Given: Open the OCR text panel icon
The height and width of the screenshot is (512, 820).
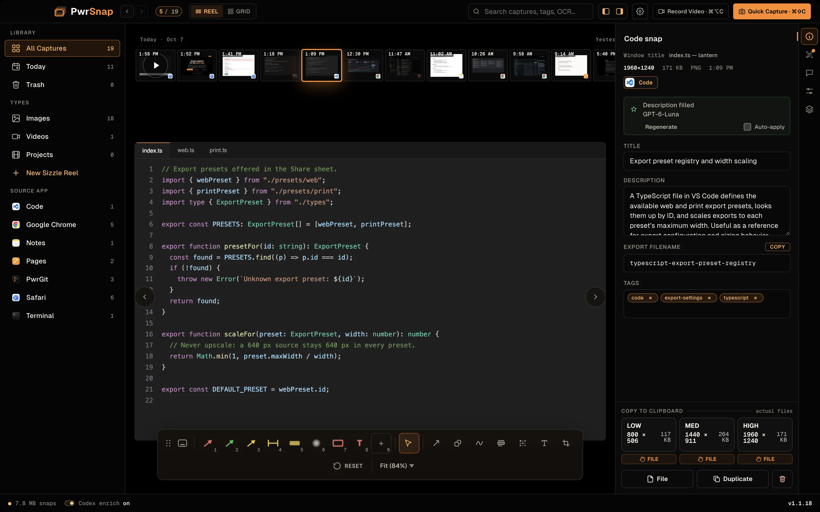Looking at the screenshot, I should [x=809, y=55].
